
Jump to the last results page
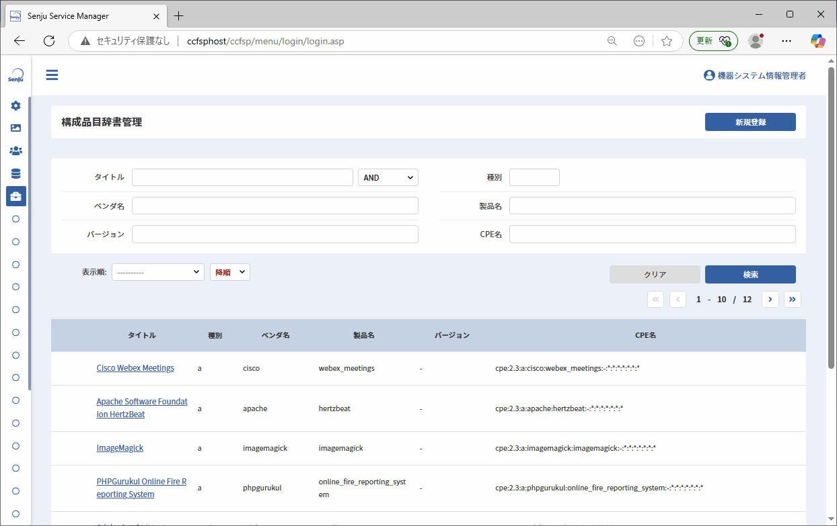pos(793,299)
